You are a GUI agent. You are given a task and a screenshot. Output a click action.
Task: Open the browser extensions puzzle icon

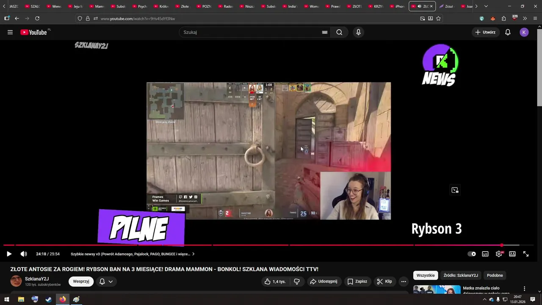click(503, 18)
